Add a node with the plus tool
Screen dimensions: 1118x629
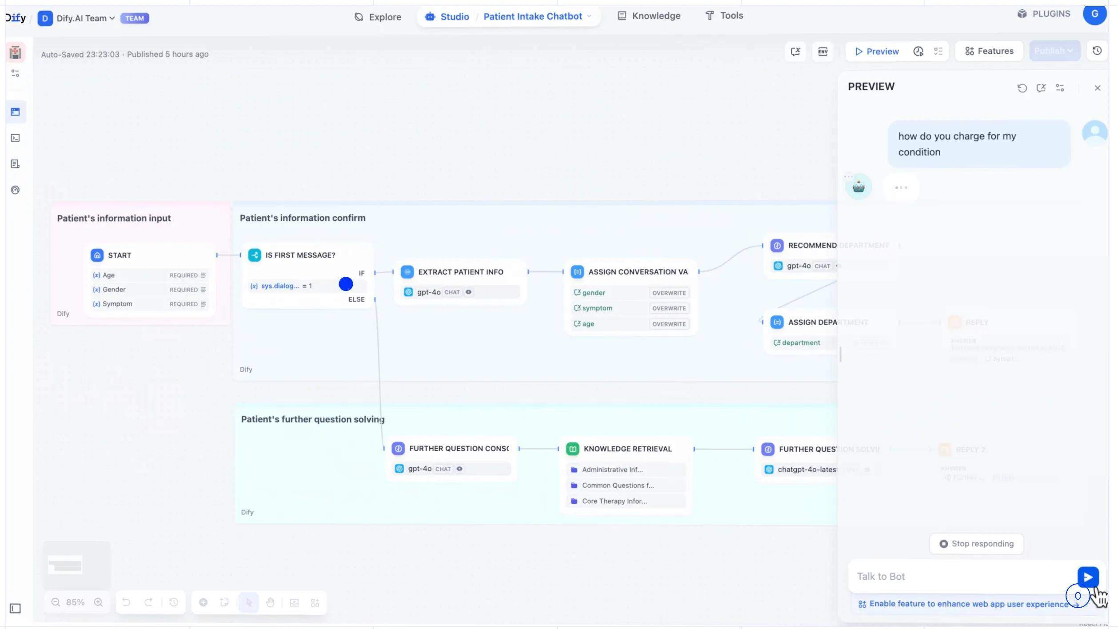[x=203, y=602]
